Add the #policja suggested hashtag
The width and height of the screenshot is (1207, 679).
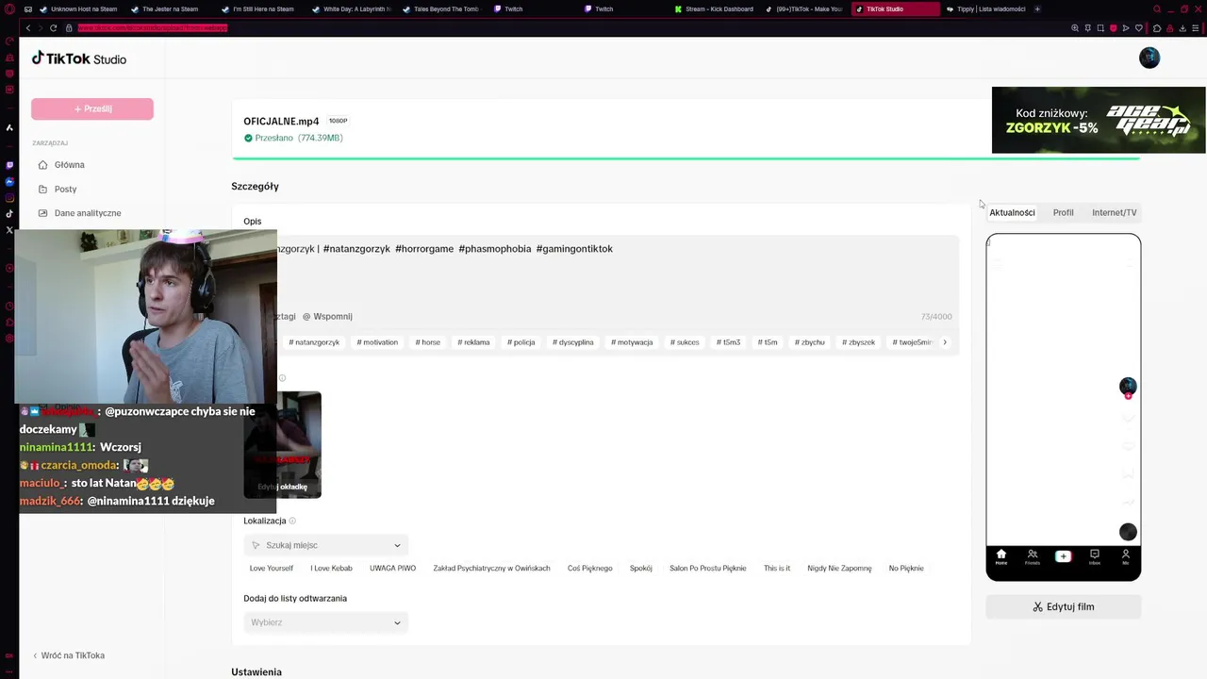pos(521,342)
